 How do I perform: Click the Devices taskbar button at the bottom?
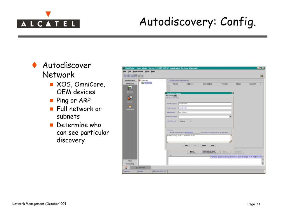pos(140,167)
